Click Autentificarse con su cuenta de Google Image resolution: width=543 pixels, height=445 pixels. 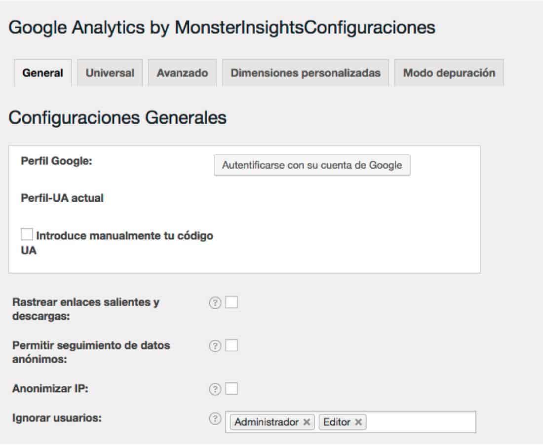click(x=312, y=165)
